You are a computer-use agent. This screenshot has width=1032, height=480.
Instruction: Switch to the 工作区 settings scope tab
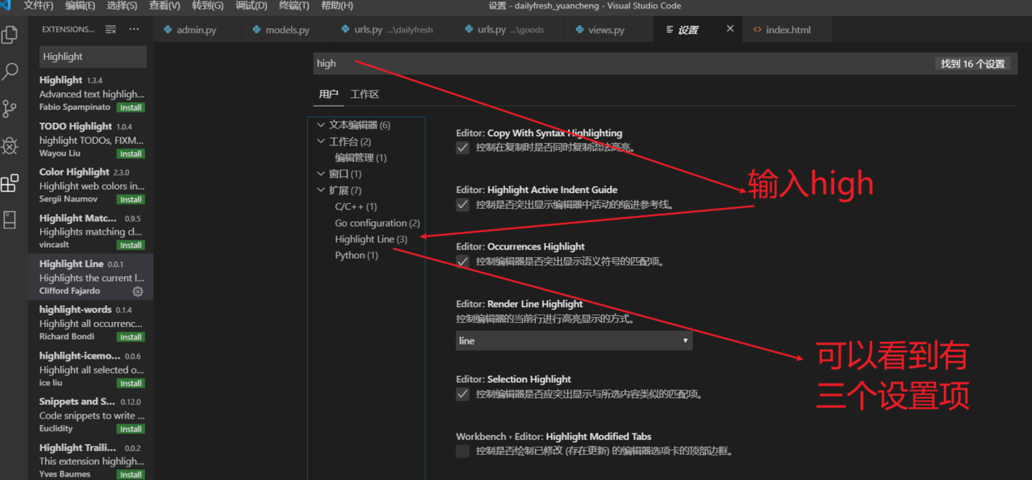click(365, 95)
